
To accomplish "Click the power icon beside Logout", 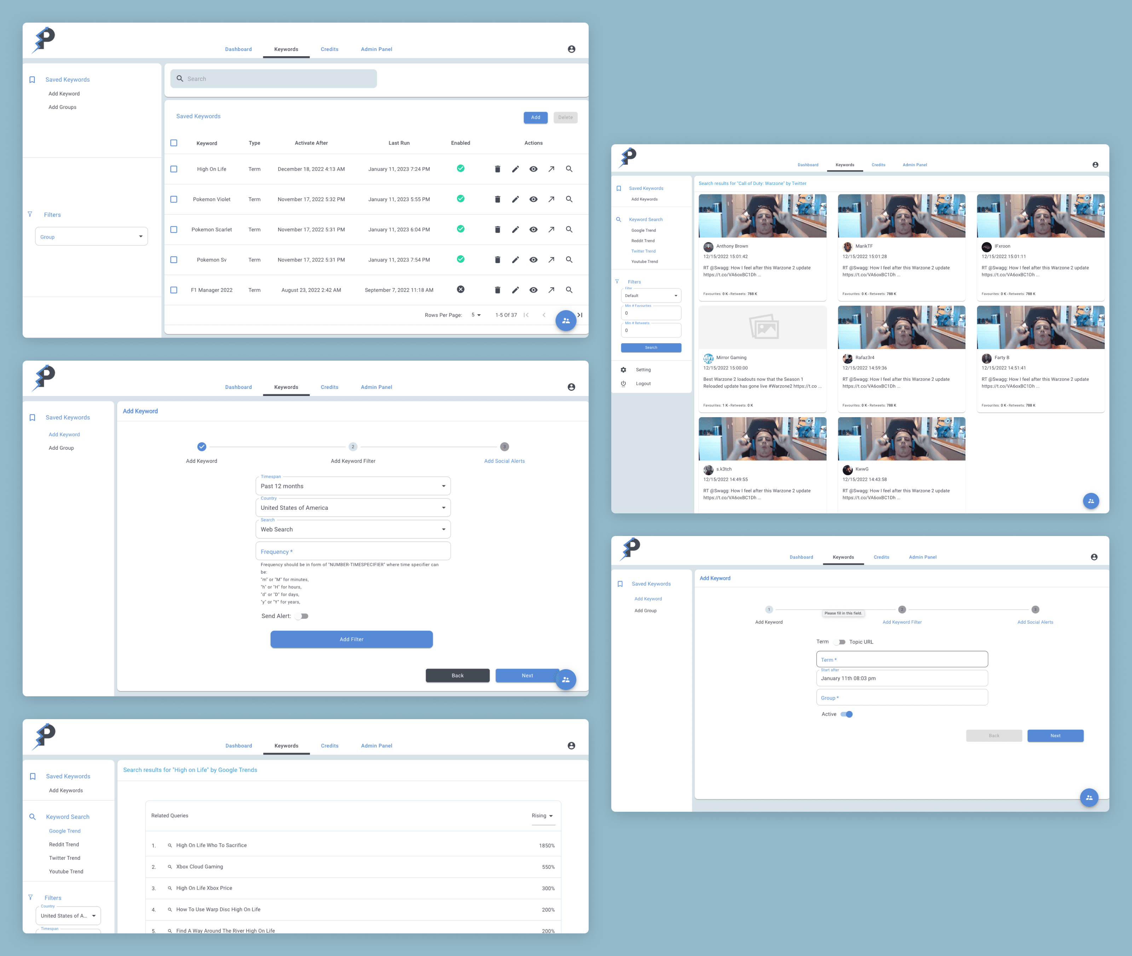I will tap(623, 384).
